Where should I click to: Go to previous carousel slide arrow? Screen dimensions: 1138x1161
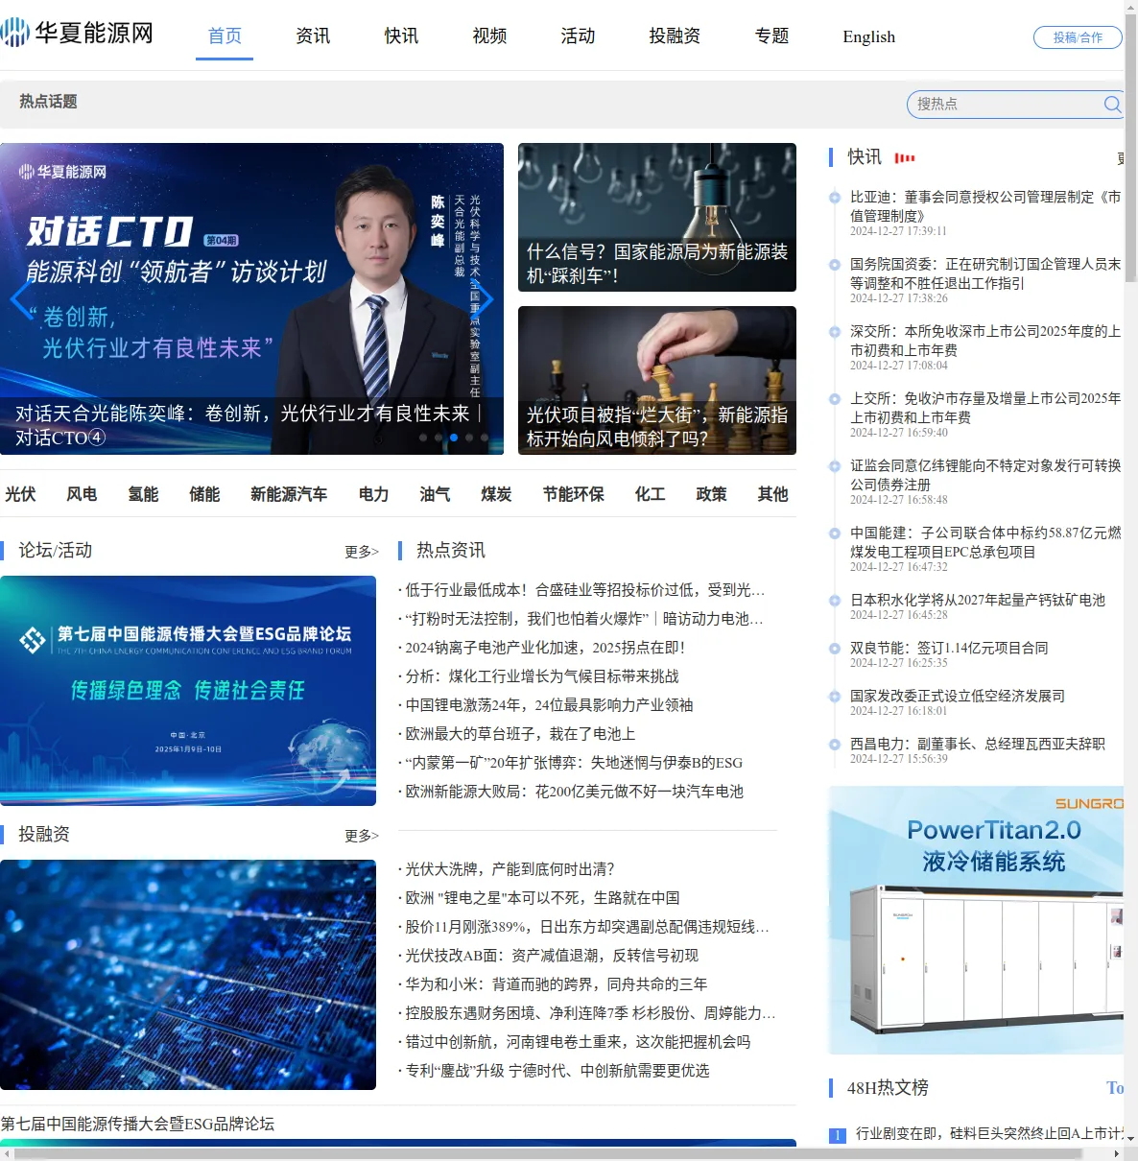tap(21, 298)
